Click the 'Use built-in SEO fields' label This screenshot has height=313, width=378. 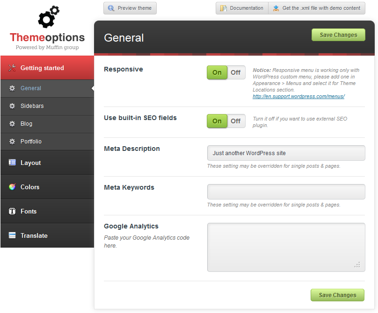(x=140, y=118)
